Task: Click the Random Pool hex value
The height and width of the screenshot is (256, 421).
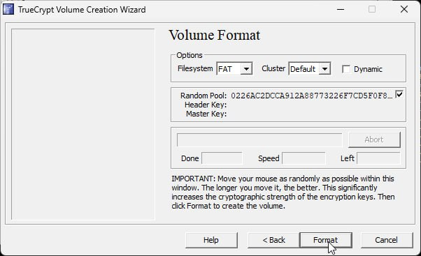Action: click(x=312, y=96)
